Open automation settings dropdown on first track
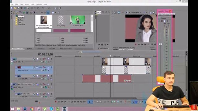The width and height of the screenshot is (198, 111). [46, 59]
